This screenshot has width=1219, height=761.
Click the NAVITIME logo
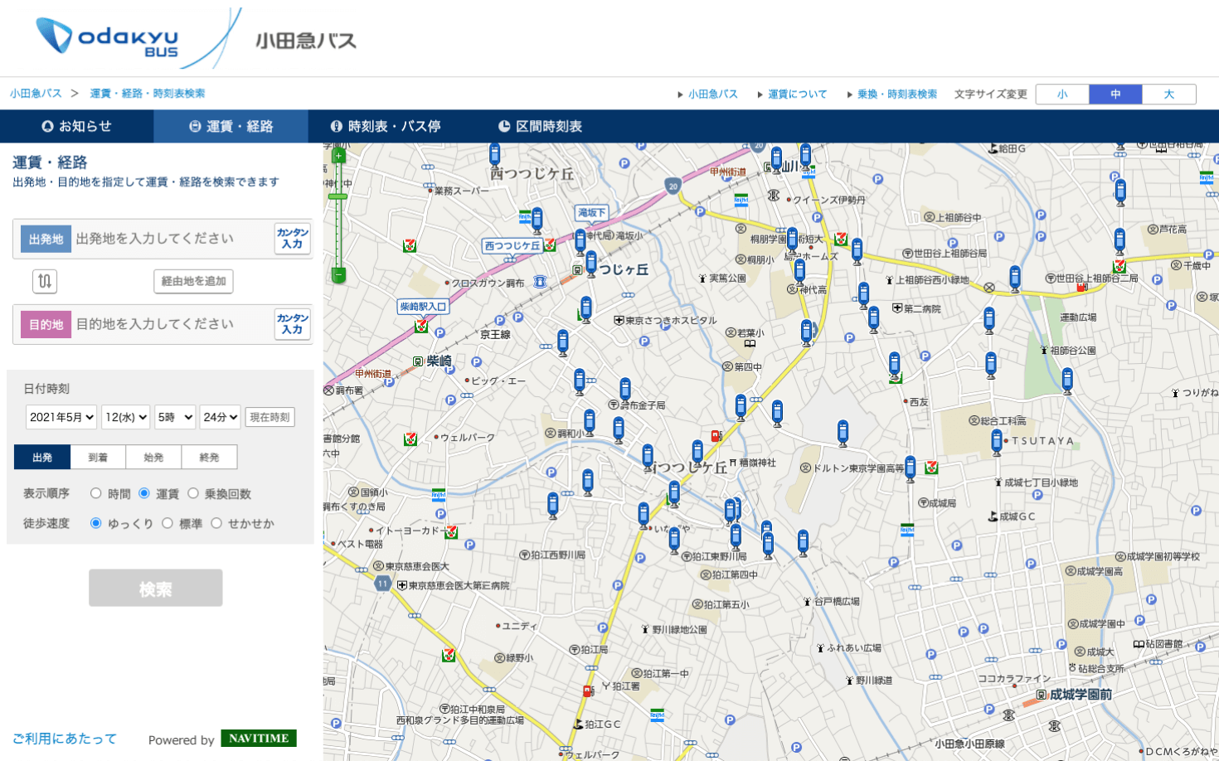pos(259,739)
